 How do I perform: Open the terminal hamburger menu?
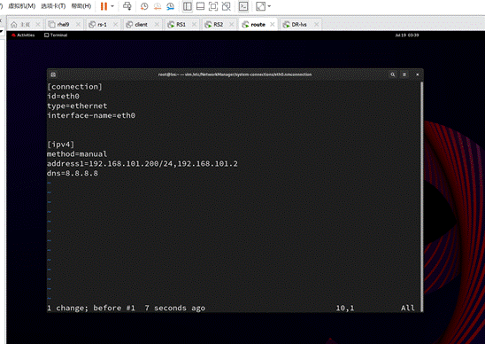[404, 74]
